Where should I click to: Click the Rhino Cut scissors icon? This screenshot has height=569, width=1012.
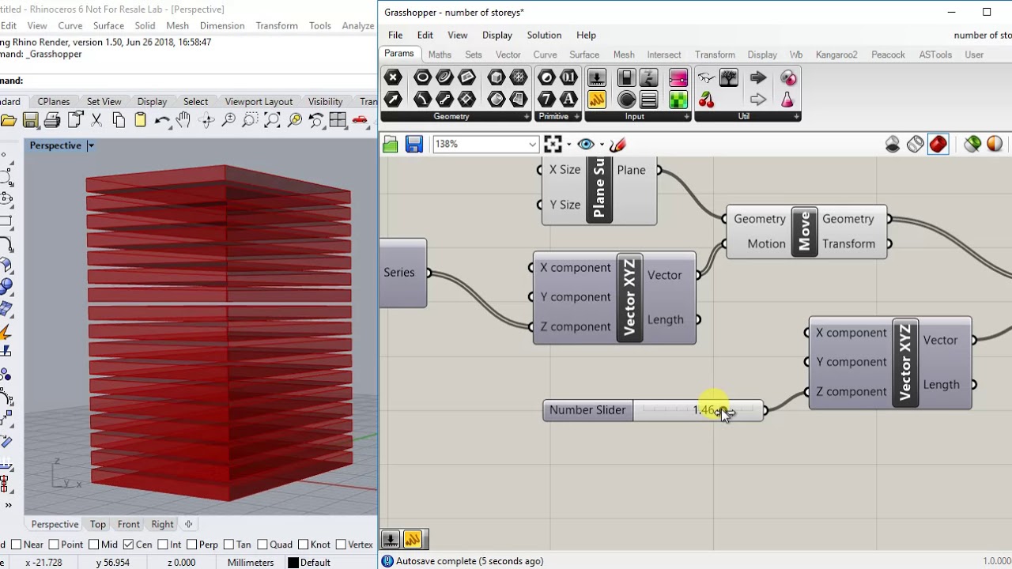click(96, 120)
